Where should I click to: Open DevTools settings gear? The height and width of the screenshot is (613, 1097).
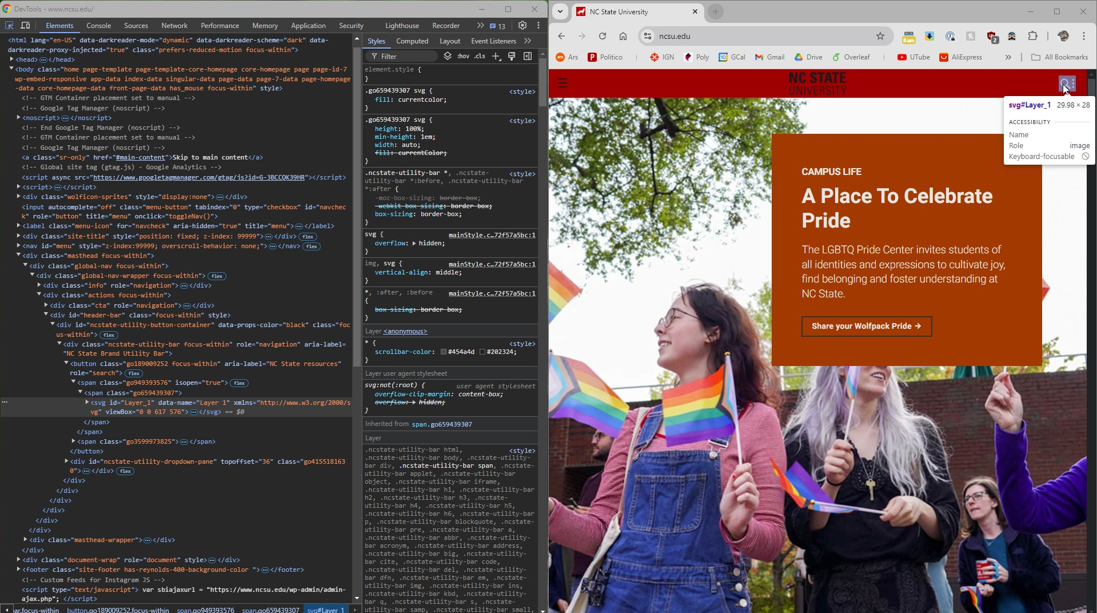(x=522, y=26)
